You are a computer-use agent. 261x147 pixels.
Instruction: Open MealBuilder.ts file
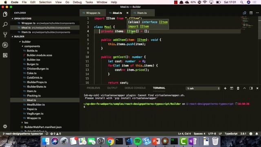point(36,105)
